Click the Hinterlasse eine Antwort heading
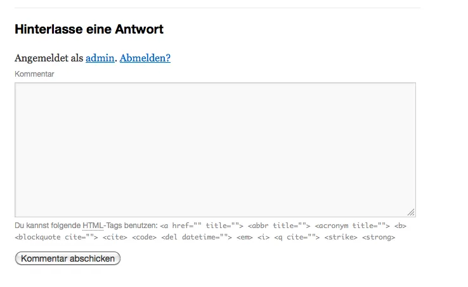 [x=89, y=29]
